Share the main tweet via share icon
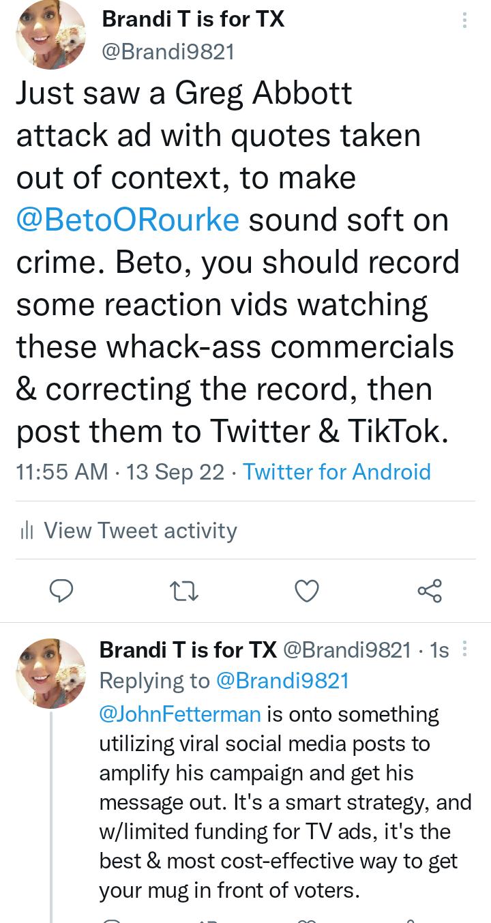The height and width of the screenshot is (923, 491). click(430, 591)
